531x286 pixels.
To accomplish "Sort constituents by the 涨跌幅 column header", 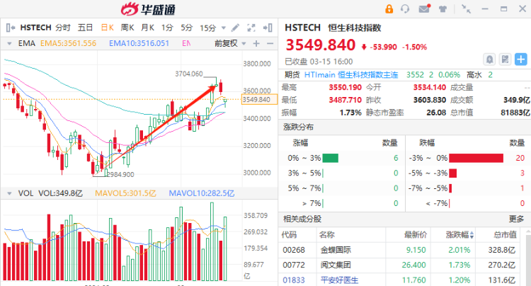I will click(x=458, y=234).
